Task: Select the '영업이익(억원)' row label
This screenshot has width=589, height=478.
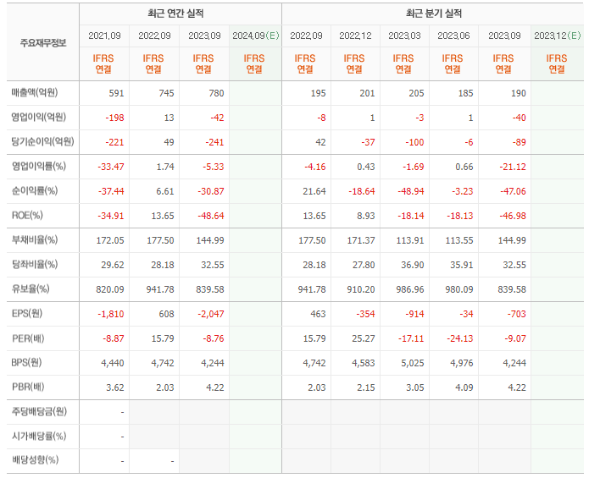Action: [39, 117]
